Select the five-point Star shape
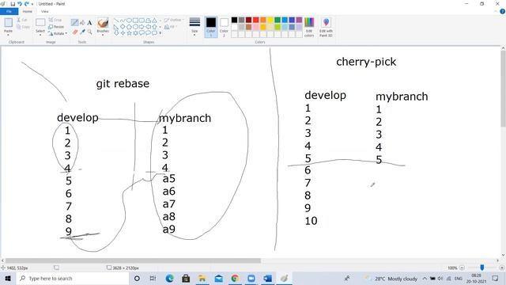The width and height of the screenshot is (506, 285). tap(129, 32)
